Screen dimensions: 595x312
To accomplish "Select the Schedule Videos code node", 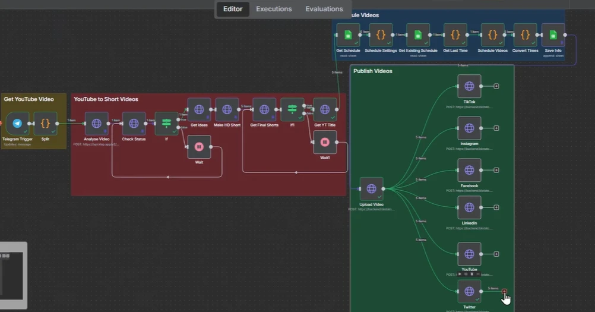I will click(x=492, y=35).
